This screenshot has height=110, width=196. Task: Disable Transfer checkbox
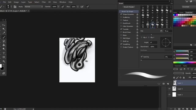(x=121, y=29)
